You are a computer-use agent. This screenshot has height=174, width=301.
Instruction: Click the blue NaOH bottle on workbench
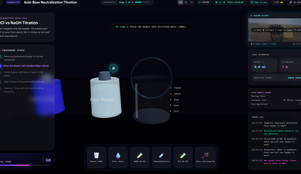pyautogui.click(x=49, y=97)
